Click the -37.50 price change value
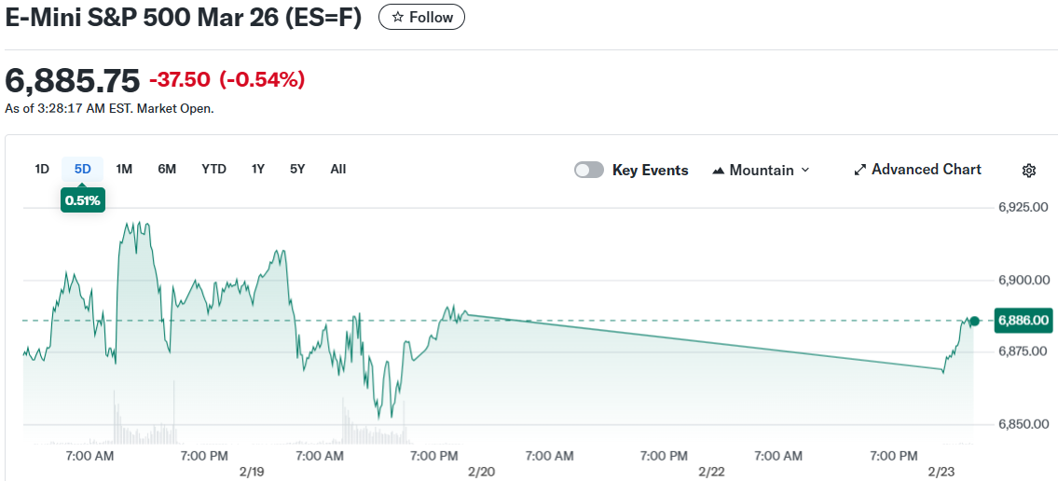 pyautogui.click(x=180, y=80)
